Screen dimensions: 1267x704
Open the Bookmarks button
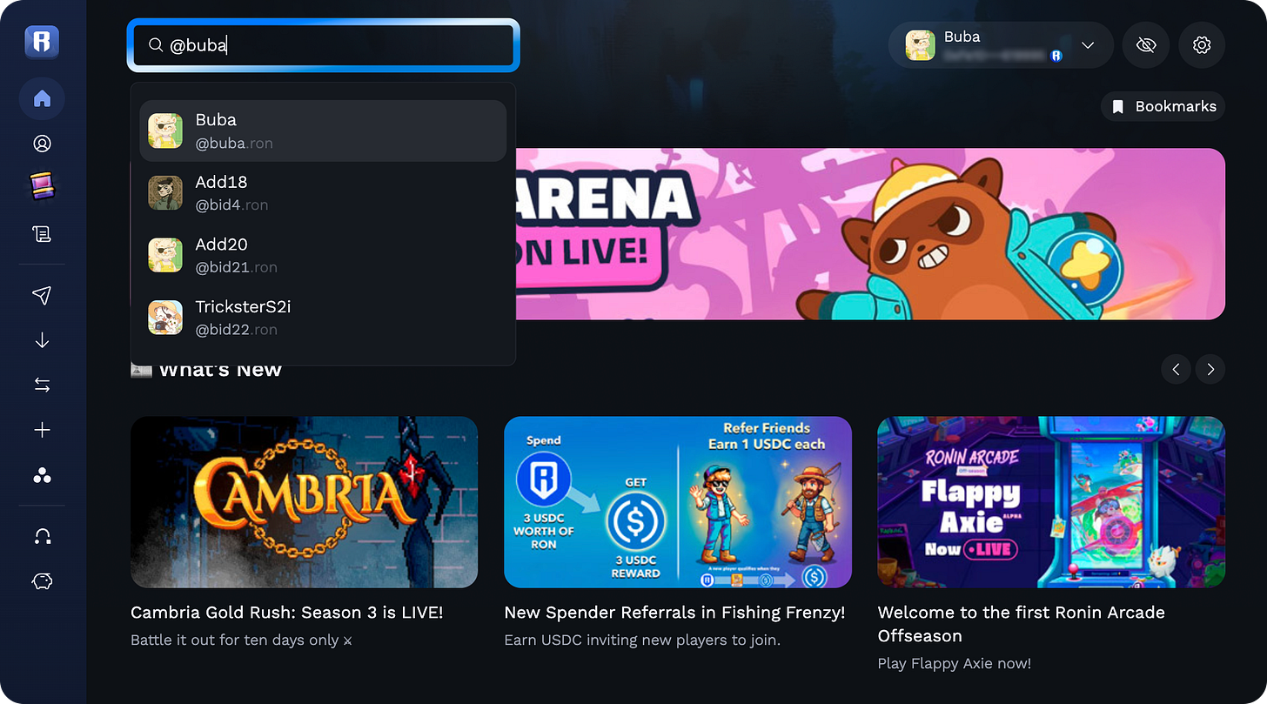tap(1163, 106)
